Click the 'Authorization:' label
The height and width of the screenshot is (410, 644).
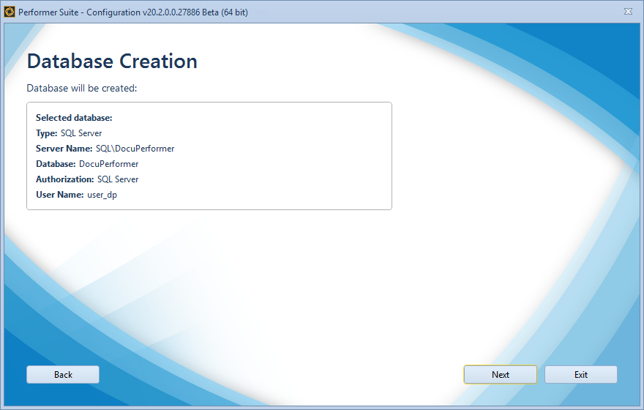coord(64,179)
